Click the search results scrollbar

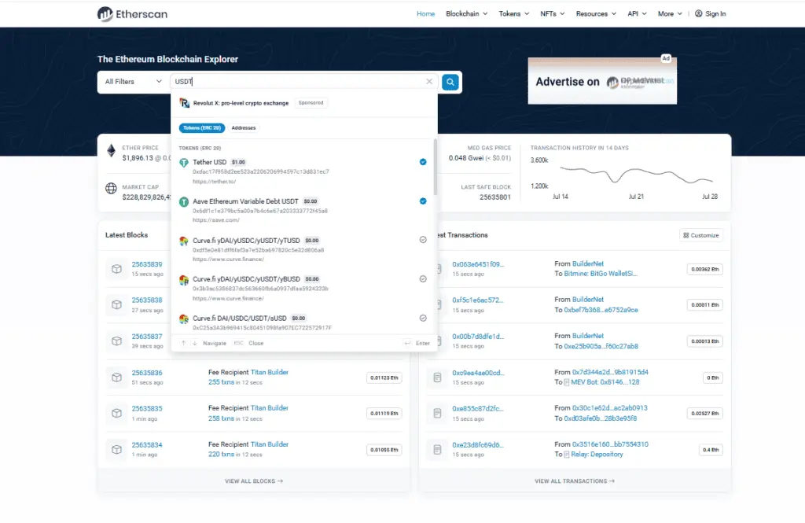pos(436,167)
